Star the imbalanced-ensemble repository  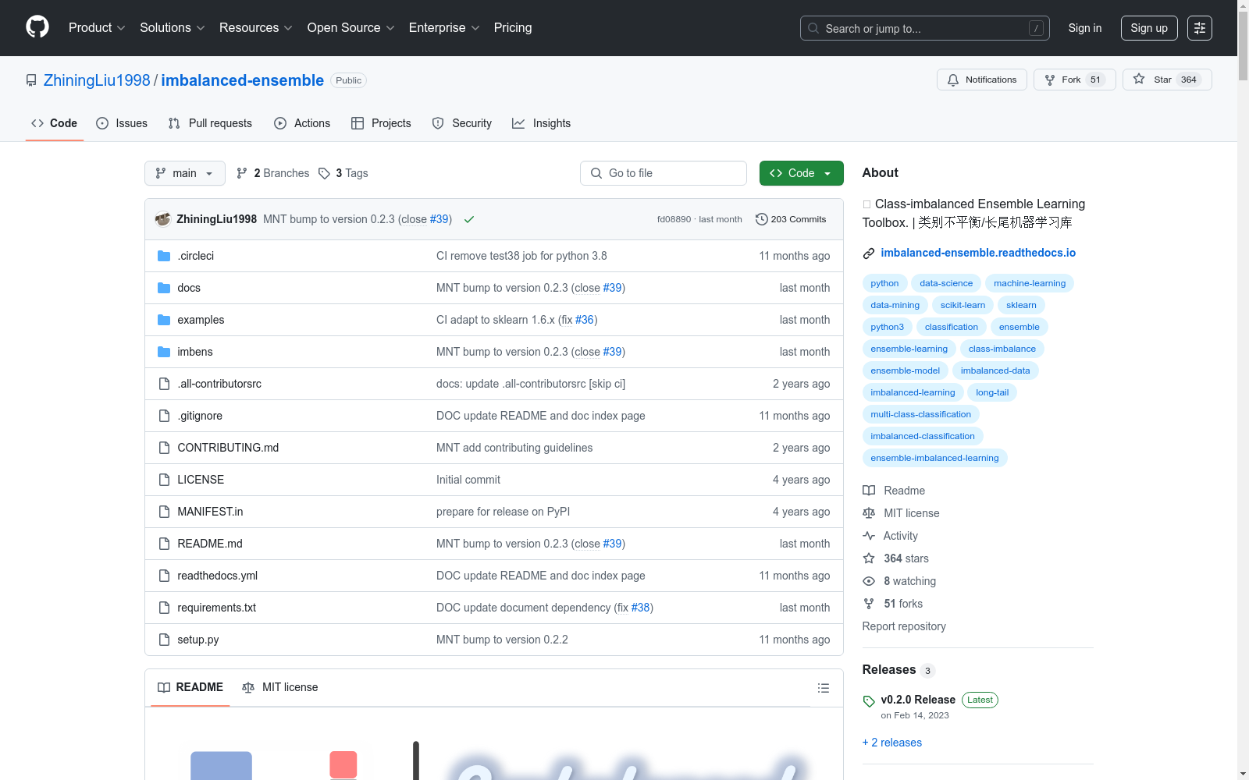coord(1167,80)
